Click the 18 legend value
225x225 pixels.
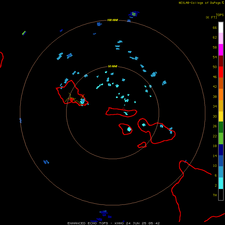point(215,146)
